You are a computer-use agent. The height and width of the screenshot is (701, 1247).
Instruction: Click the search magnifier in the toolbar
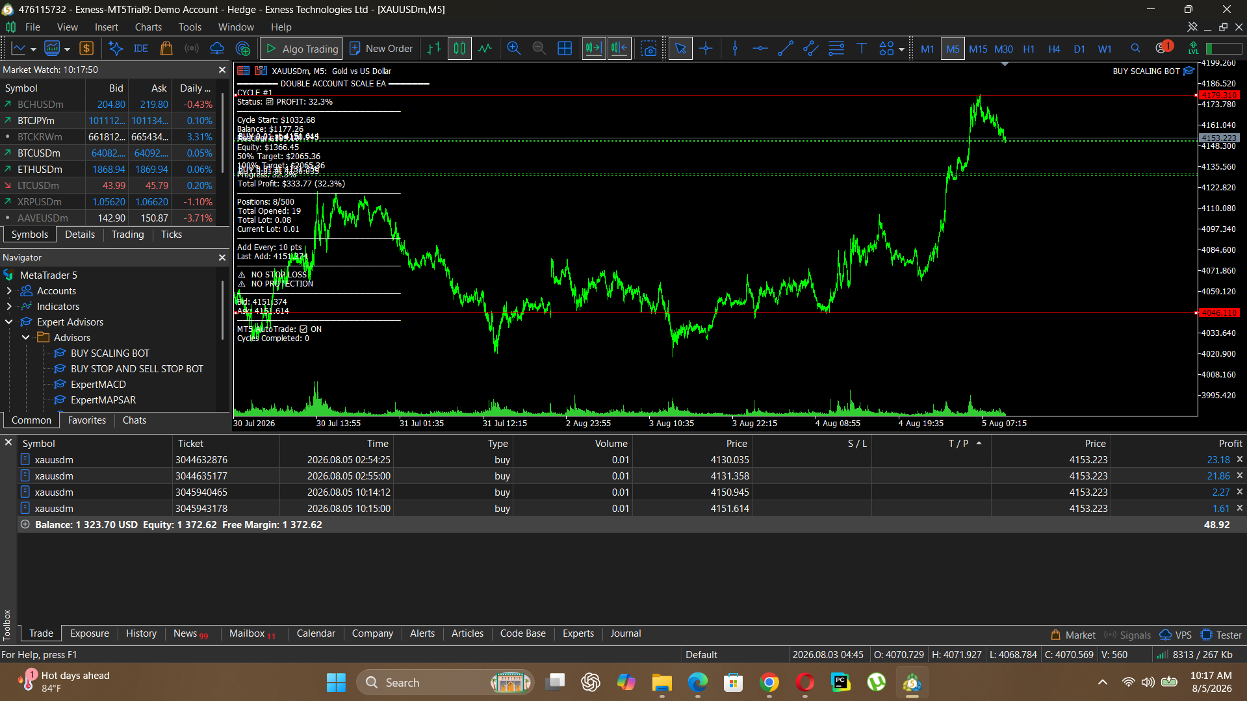(1135, 49)
